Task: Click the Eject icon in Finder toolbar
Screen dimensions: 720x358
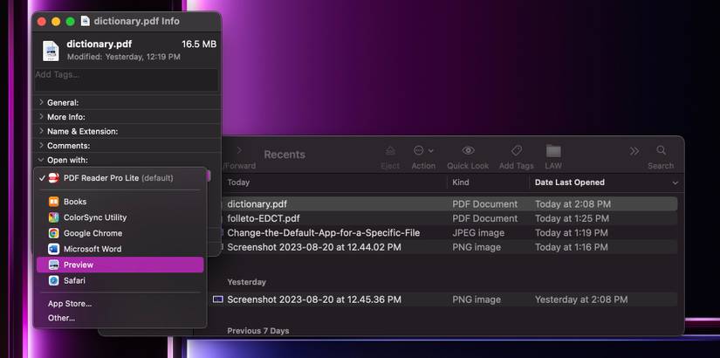Action: tap(390, 151)
